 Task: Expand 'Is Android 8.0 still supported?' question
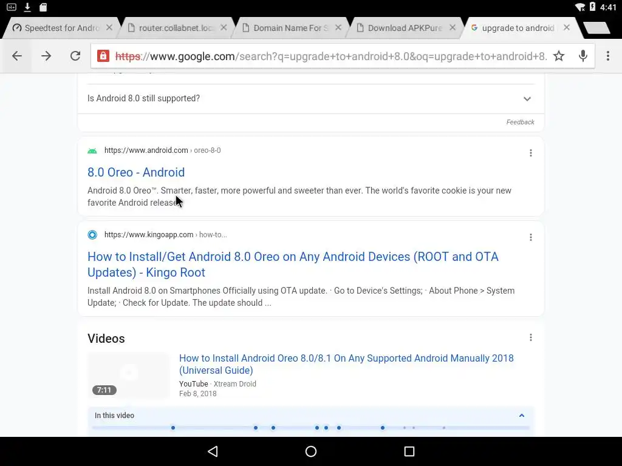click(x=310, y=99)
